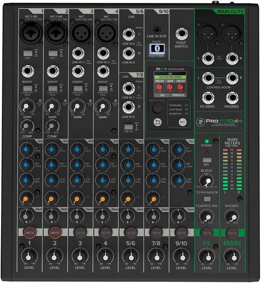261x283 pixels.
Task: Click the Mackie running man logo
Action: (200, 122)
